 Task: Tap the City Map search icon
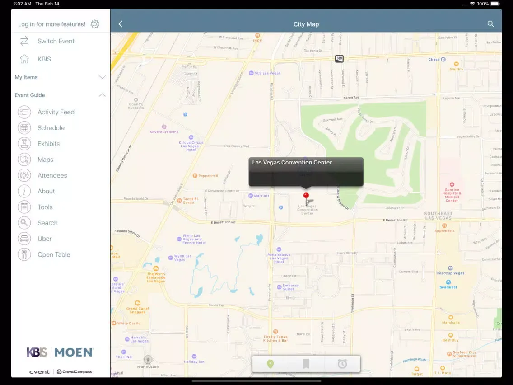pyautogui.click(x=490, y=24)
